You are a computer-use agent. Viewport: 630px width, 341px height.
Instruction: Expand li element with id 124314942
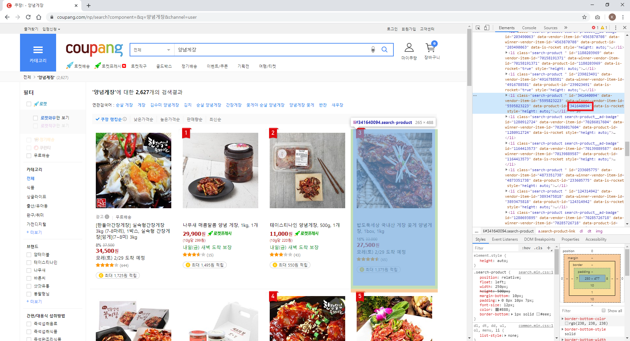coord(507,191)
